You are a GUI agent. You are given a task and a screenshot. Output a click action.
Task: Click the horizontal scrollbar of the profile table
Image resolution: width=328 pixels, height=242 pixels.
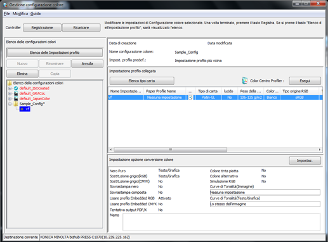[x=215, y=150]
